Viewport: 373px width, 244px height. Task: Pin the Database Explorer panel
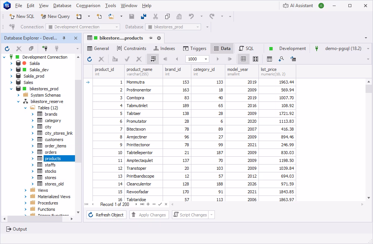click(64, 38)
